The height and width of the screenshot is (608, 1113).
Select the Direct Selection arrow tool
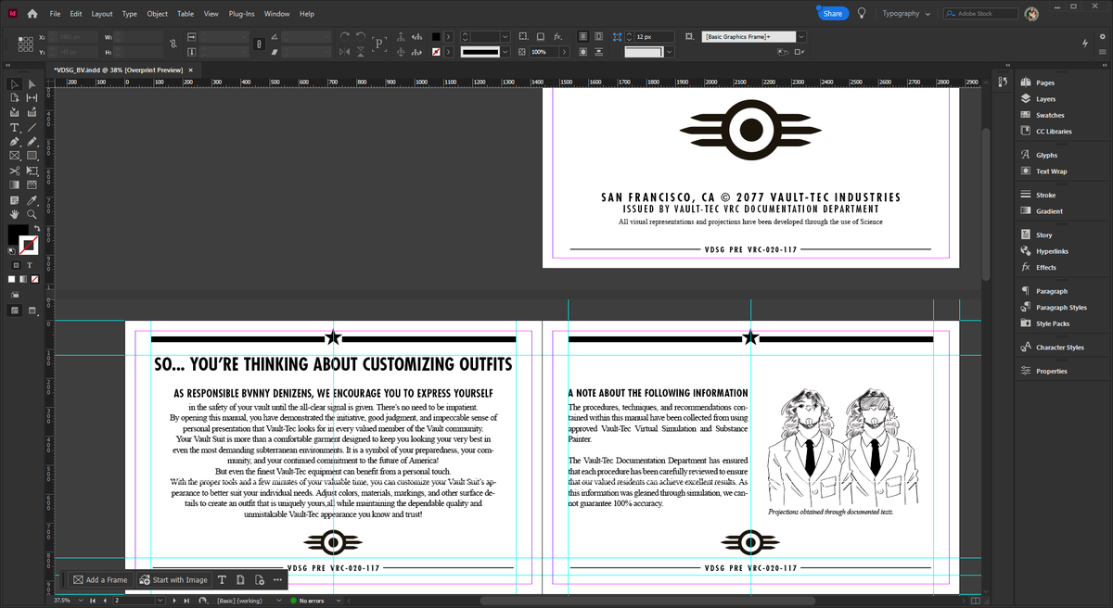[x=32, y=84]
